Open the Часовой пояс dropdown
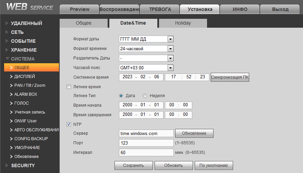303x173 pixels. point(146,68)
